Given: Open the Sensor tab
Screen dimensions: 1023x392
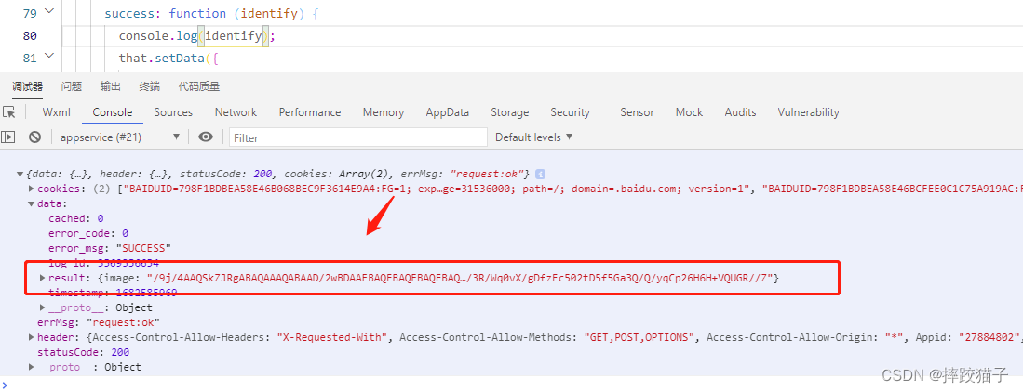Looking at the screenshot, I should point(637,112).
